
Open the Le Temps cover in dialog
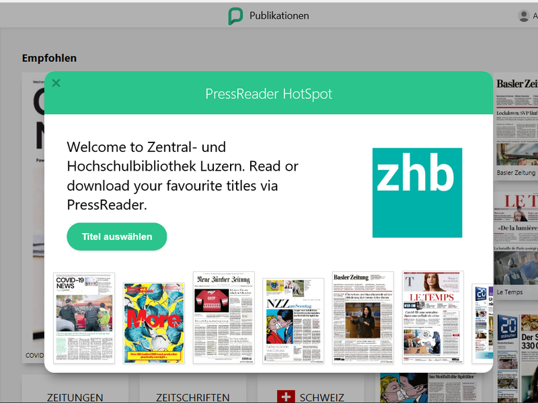click(433, 317)
